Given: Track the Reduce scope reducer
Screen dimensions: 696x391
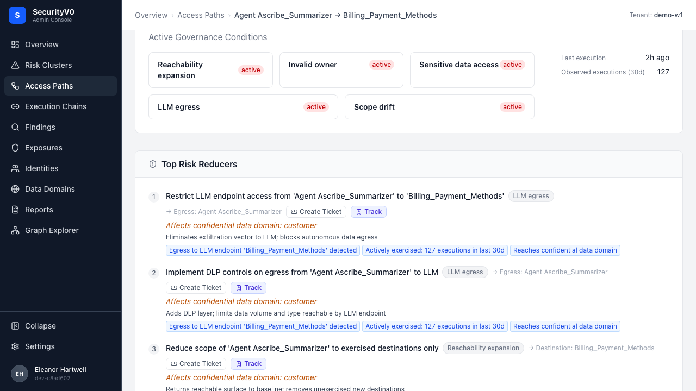Looking at the screenshot, I should coord(248,364).
